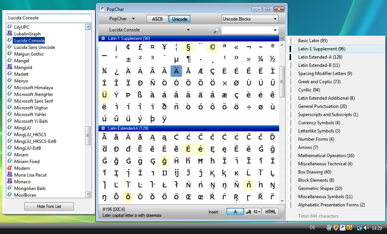Select the division sign ÷ character
Viewport: 387px width, 234px height.
pyautogui.click(x=249, y=107)
